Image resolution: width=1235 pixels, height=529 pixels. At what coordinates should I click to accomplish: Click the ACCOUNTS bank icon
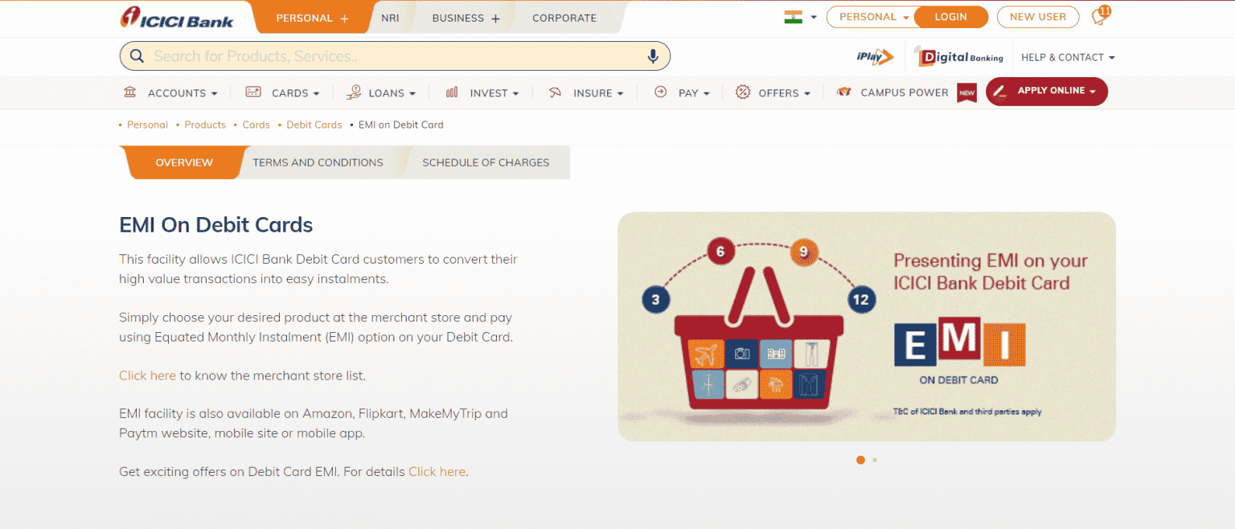(x=129, y=92)
